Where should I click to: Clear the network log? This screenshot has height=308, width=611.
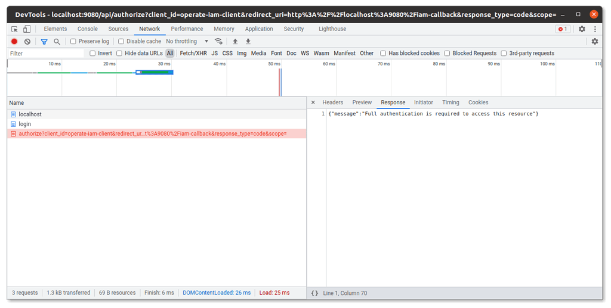click(27, 41)
